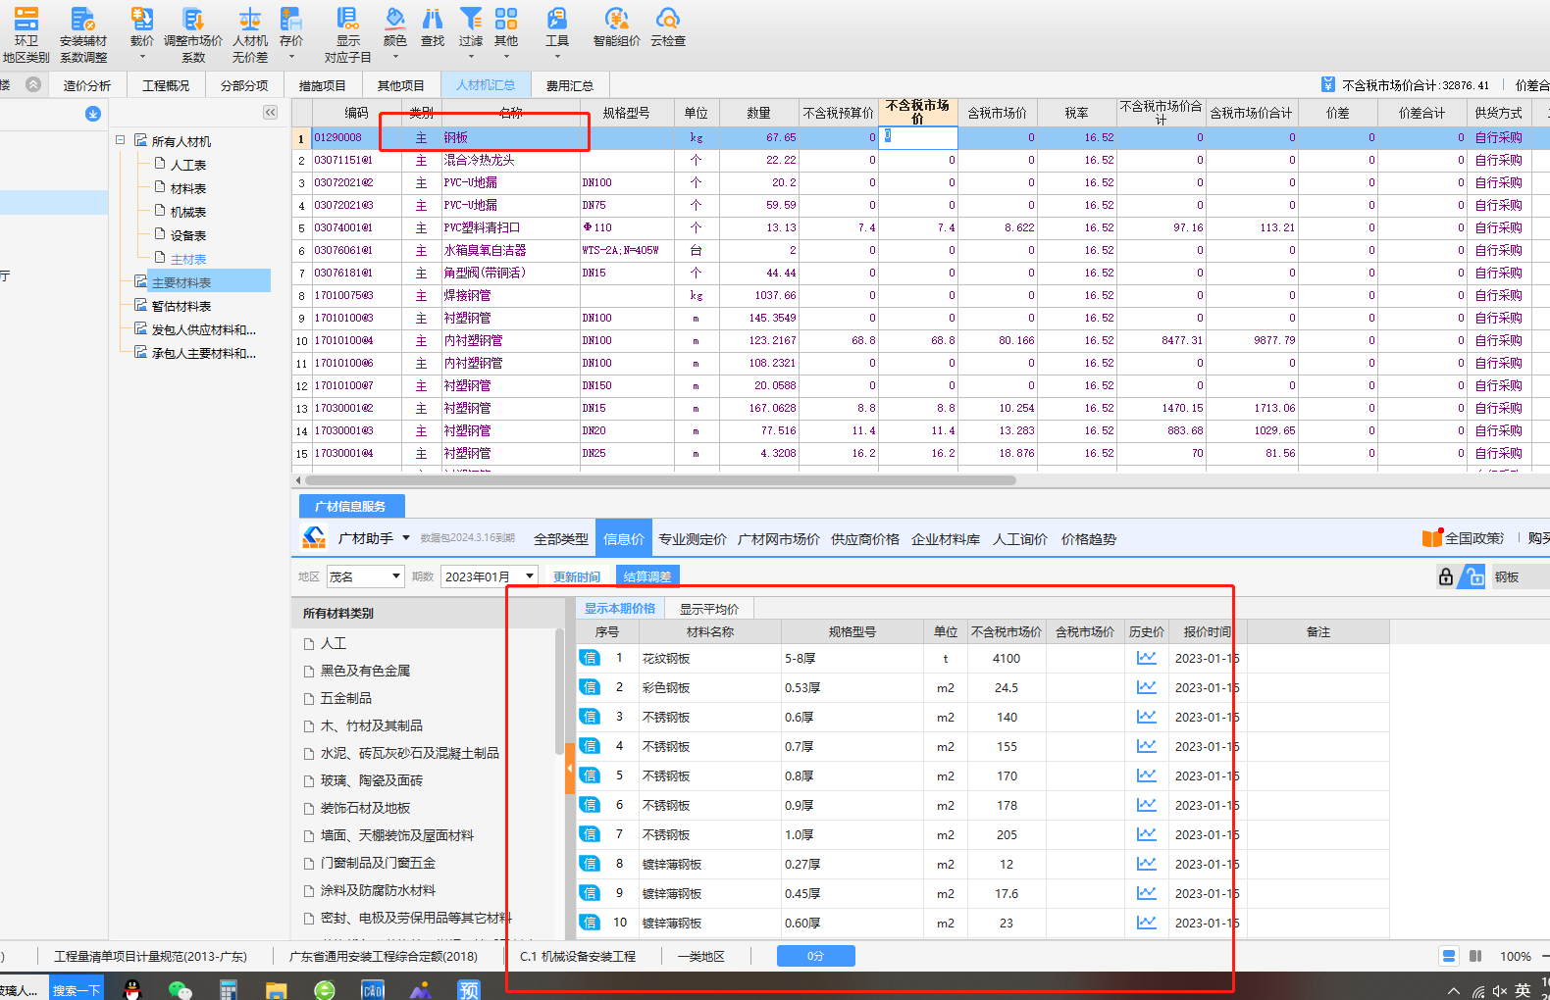
Task: Open the 广材助手 dropdown arrow
Action: (406, 538)
